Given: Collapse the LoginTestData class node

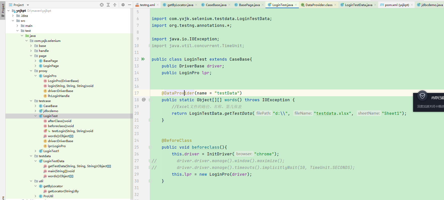Looking at the screenshot, I should click(x=36, y=161).
